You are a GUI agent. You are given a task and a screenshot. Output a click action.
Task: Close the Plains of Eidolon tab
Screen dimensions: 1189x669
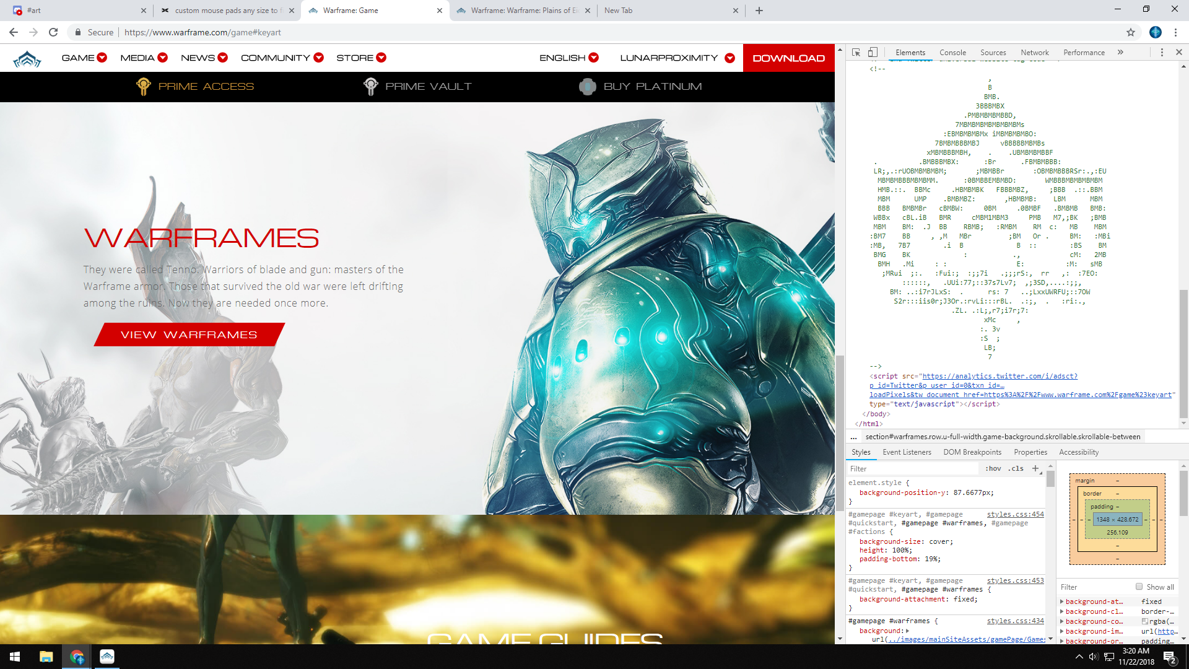(x=588, y=11)
